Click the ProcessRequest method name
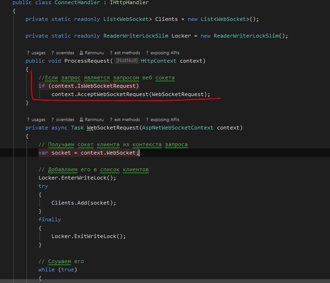The width and height of the screenshot is (330, 283). 87,61
